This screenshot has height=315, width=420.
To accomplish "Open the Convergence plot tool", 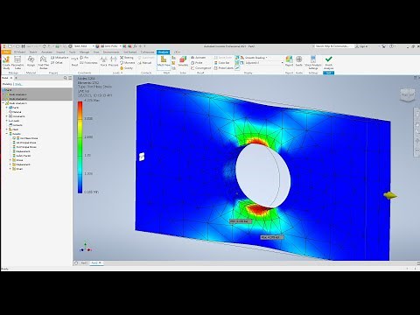I will pos(200,68).
